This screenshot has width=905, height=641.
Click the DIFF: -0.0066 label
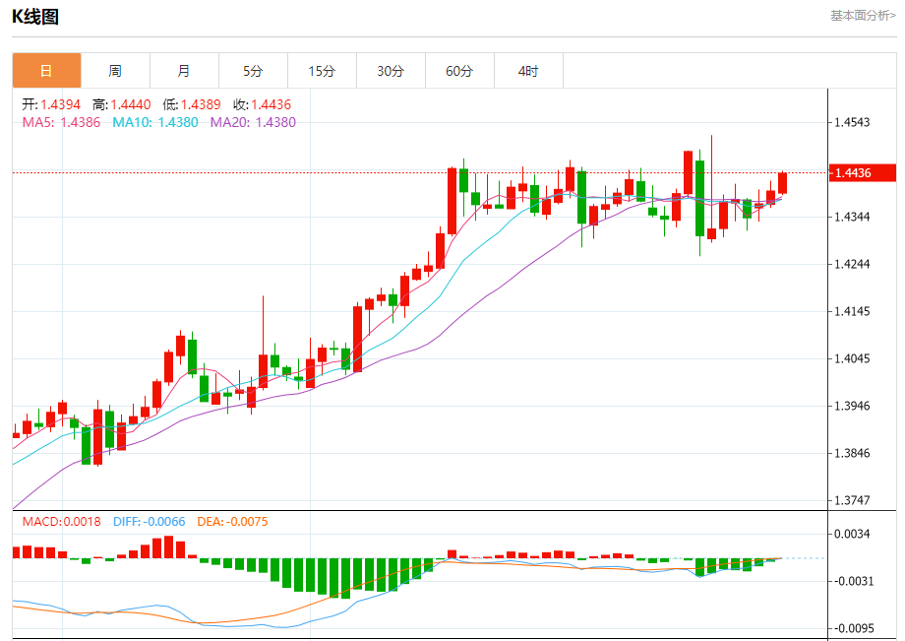coord(149,522)
